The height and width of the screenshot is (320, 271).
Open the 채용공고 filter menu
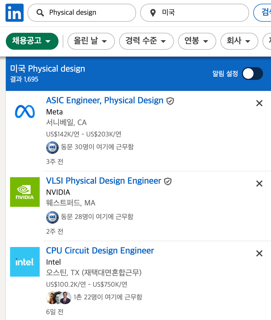(x=32, y=41)
